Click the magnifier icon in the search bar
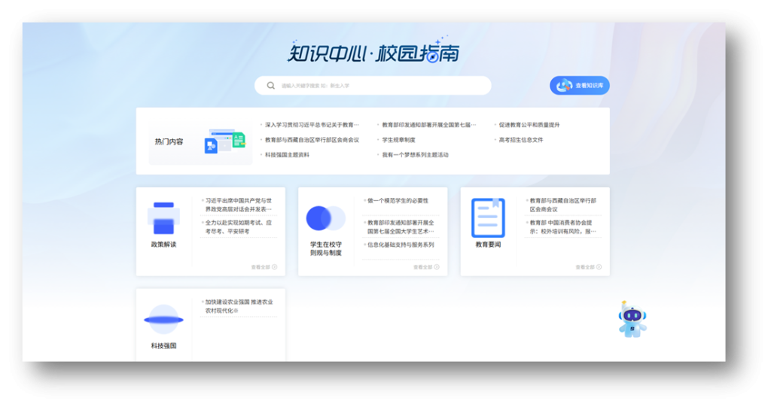The width and height of the screenshot is (771, 407). 270,86
